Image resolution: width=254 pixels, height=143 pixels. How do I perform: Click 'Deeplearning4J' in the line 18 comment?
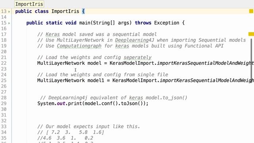[x=135, y=40]
